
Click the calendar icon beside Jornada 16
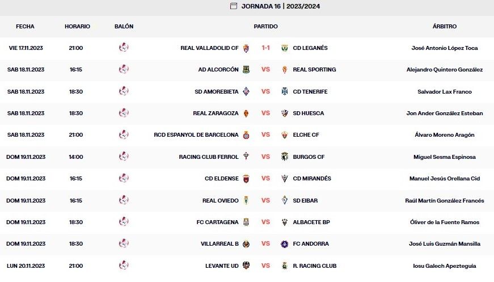(233, 6)
